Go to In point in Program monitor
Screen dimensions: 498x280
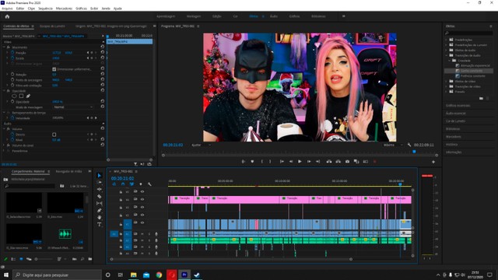tap(282, 162)
